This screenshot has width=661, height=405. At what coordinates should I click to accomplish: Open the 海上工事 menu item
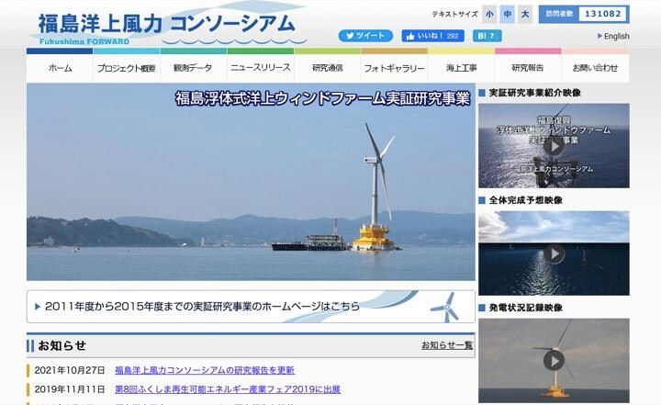[x=461, y=68]
